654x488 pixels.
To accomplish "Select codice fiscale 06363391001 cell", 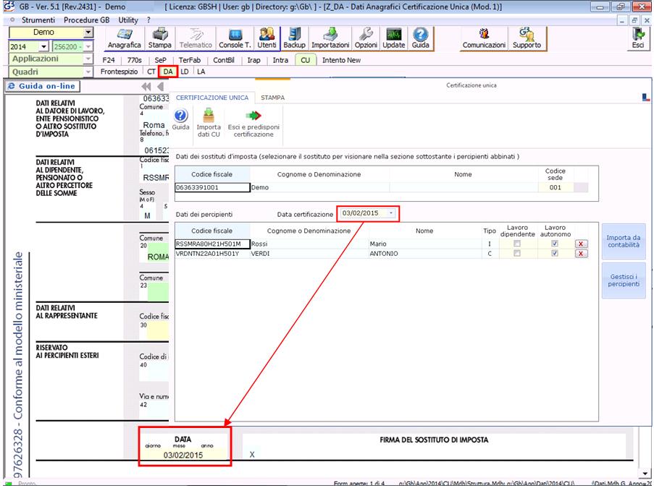I will point(212,187).
